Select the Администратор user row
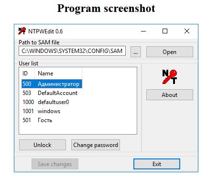Viewport: 207px width, 178px height. pos(52,84)
